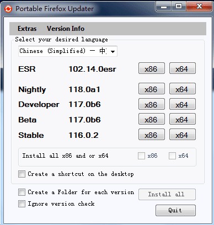The height and width of the screenshot is (225, 214).
Task: Download Nightly 118.0a1 x86 build
Action: click(x=152, y=89)
